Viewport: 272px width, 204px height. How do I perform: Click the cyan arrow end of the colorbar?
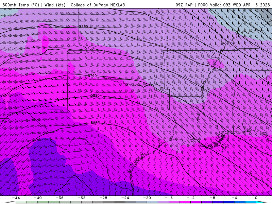pos(261,202)
